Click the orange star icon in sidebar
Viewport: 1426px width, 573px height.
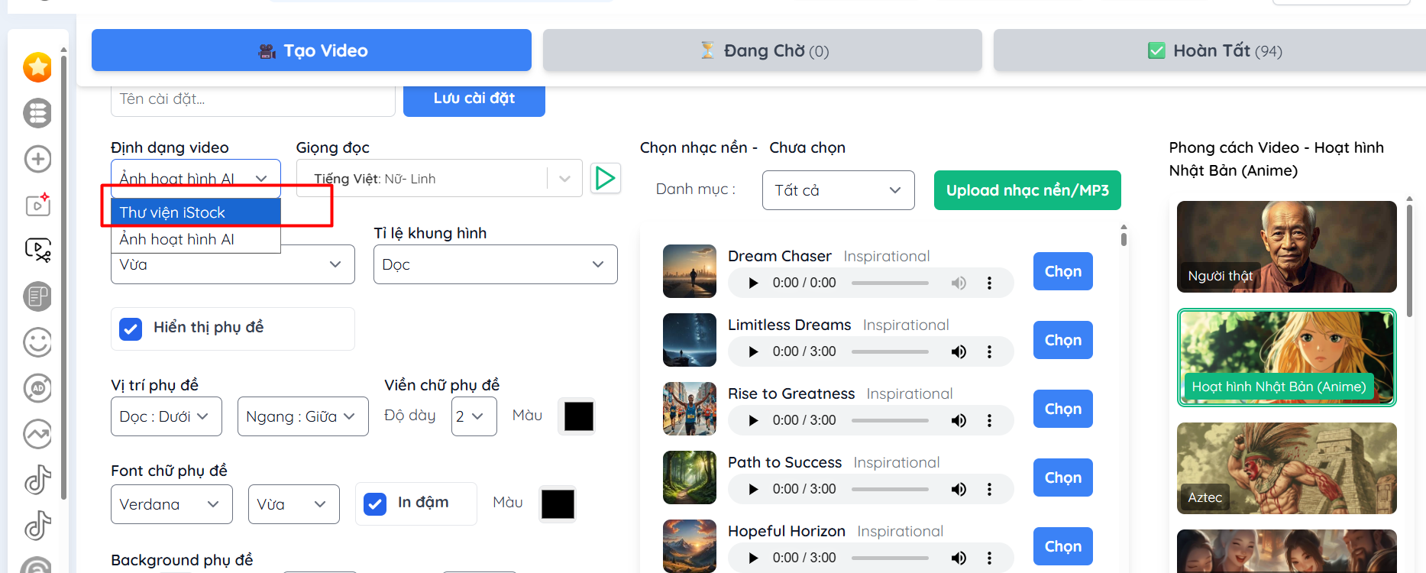click(37, 67)
